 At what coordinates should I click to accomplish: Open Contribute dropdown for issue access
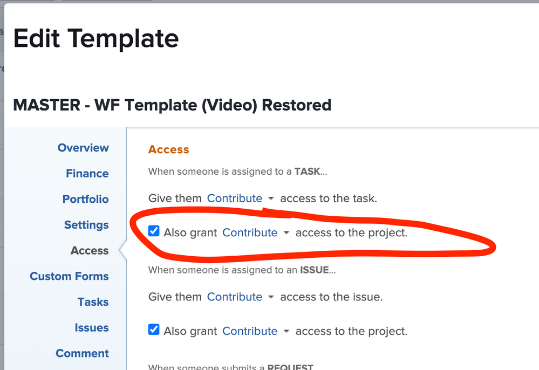[x=240, y=297]
